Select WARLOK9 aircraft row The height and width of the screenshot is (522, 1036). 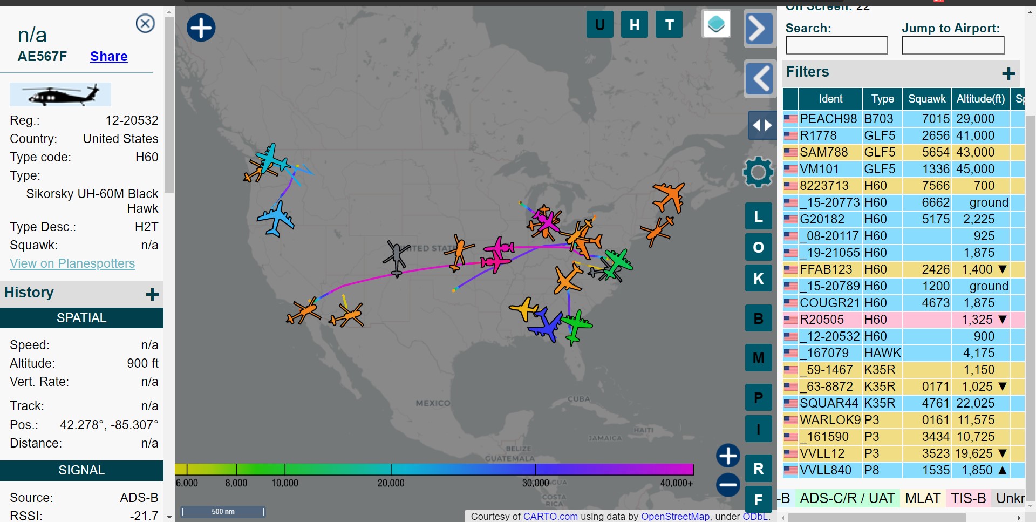904,420
